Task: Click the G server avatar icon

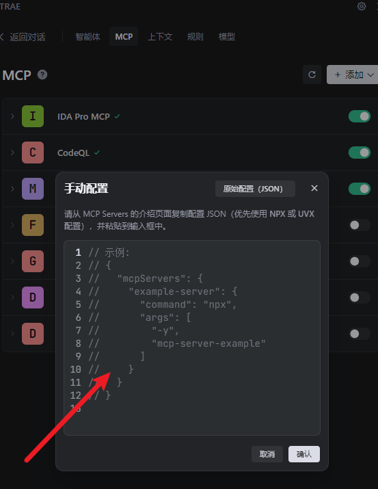Action: [x=33, y=261]
